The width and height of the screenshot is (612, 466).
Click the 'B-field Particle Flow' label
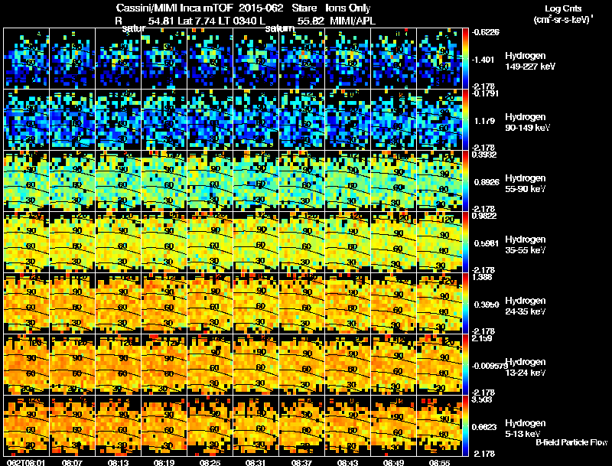pyautogui.click(x=571, y=442)
